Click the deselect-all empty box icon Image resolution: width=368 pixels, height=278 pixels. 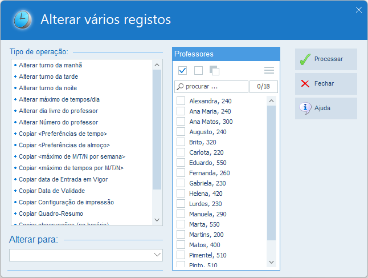198,70
